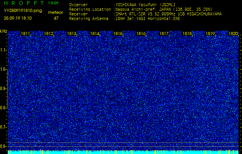Click the 1819 time marker
This screenshot has height=154, width=242.
pos(210,33)
